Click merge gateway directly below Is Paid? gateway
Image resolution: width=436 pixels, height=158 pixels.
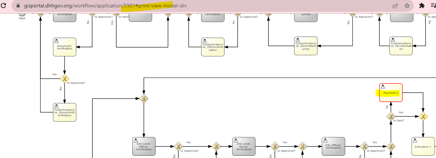[x=391, y=146]
